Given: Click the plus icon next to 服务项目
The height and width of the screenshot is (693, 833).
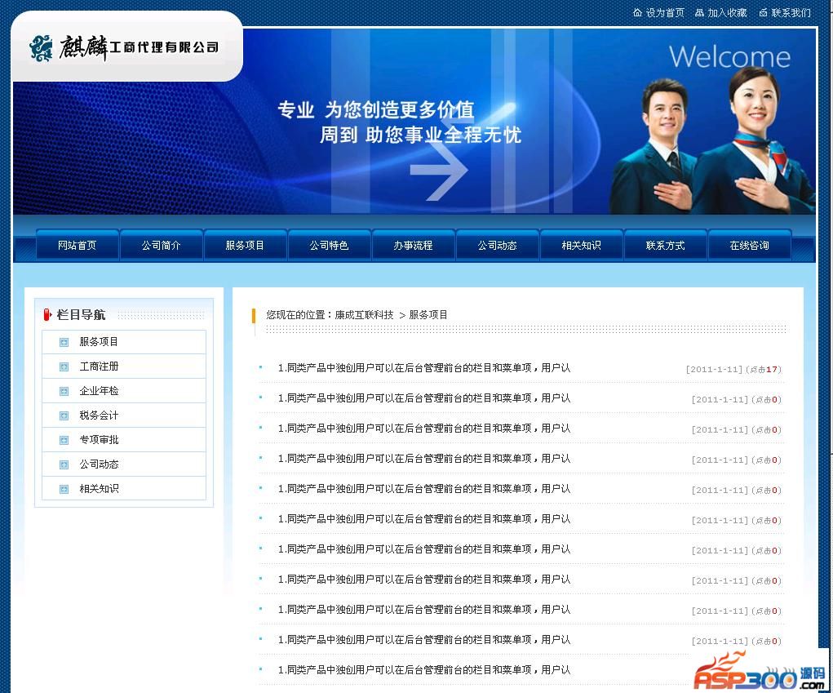Looking at the screenshot, I should (64, 342).
